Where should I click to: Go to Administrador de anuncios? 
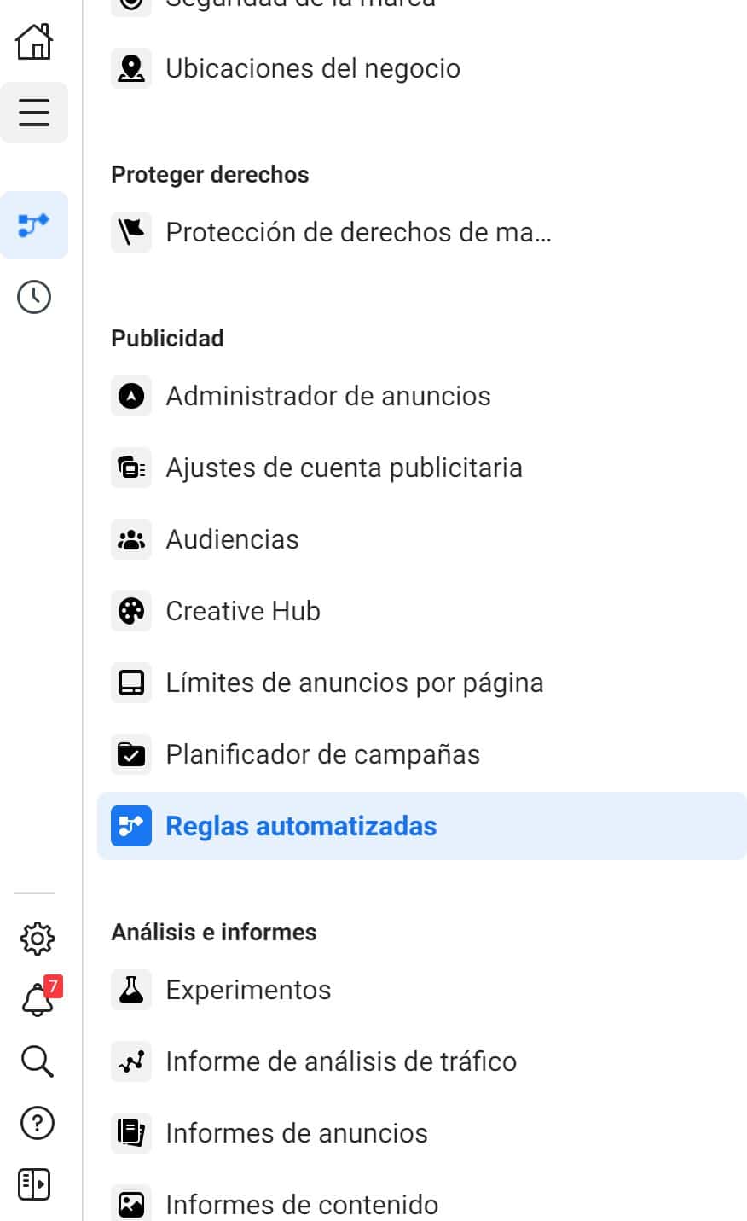327,396
